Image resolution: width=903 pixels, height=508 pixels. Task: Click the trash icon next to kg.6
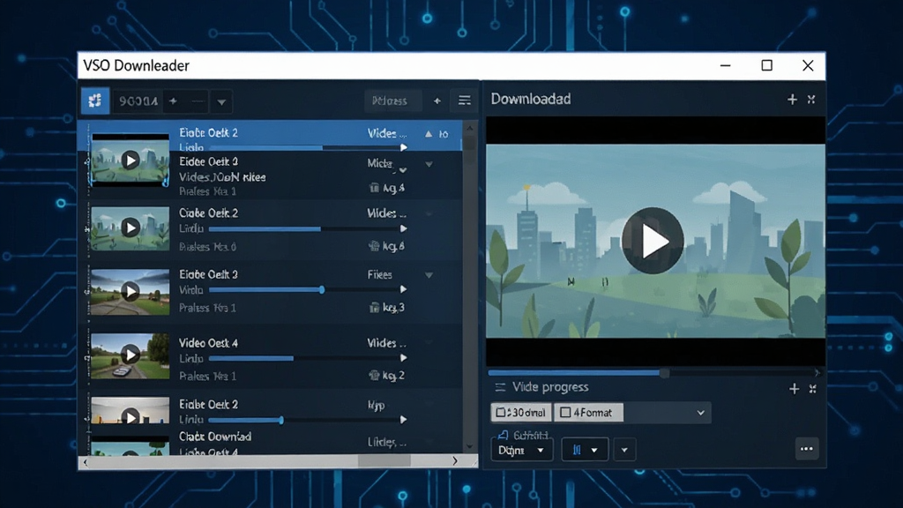tap(374, 247)
